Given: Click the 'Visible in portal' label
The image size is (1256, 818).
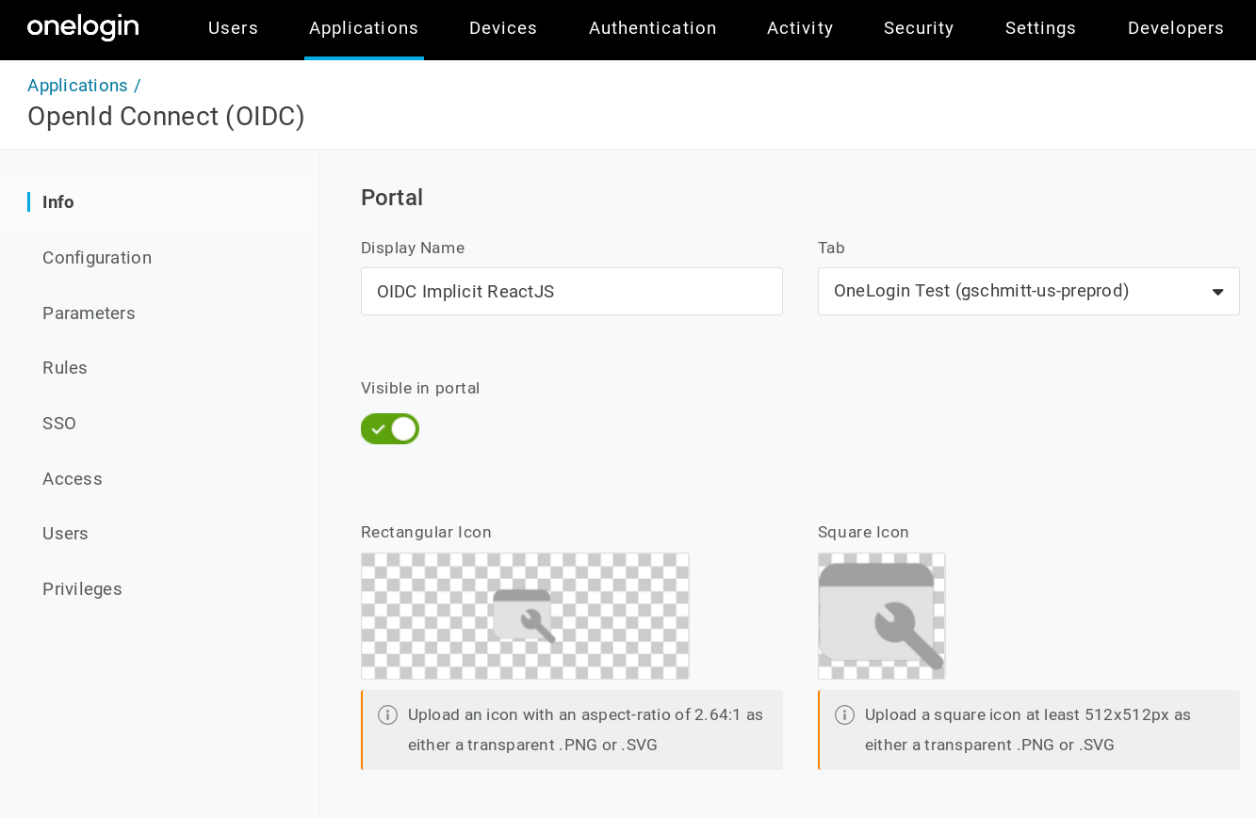Looking at the screenshot, I should click(x=420, y=388).
